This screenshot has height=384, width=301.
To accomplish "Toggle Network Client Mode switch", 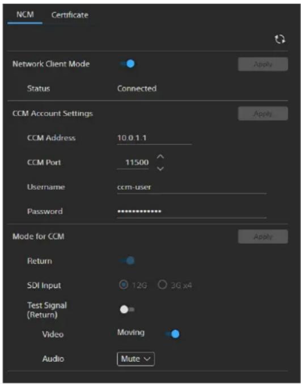I will point(127,64).
